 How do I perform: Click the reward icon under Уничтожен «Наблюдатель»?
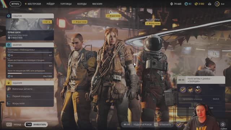coord(9,55)
